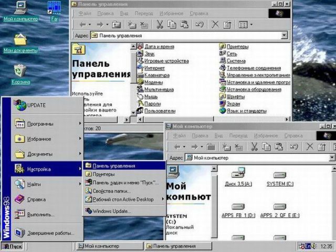
Task: Choose Свойства папки... in the Настройка submenu
Action: tap(111, 191)
